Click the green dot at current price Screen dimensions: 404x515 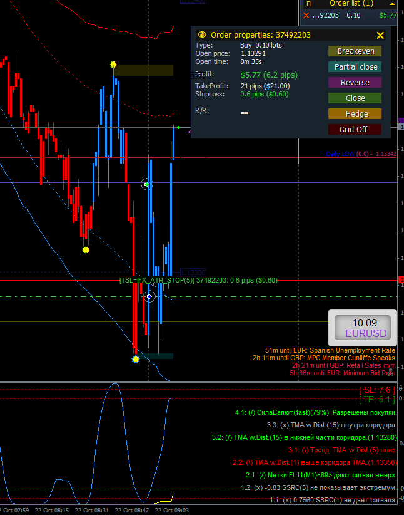[178, 127]
